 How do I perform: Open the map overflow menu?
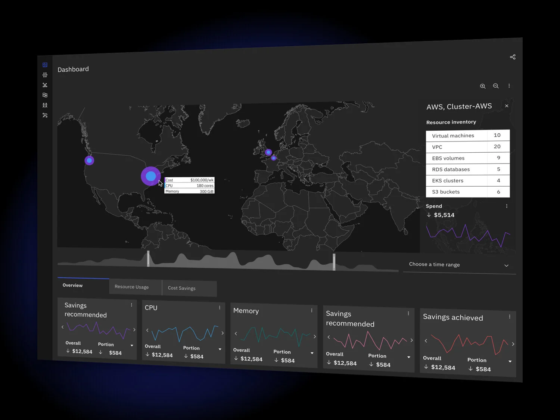click(509, 86)
